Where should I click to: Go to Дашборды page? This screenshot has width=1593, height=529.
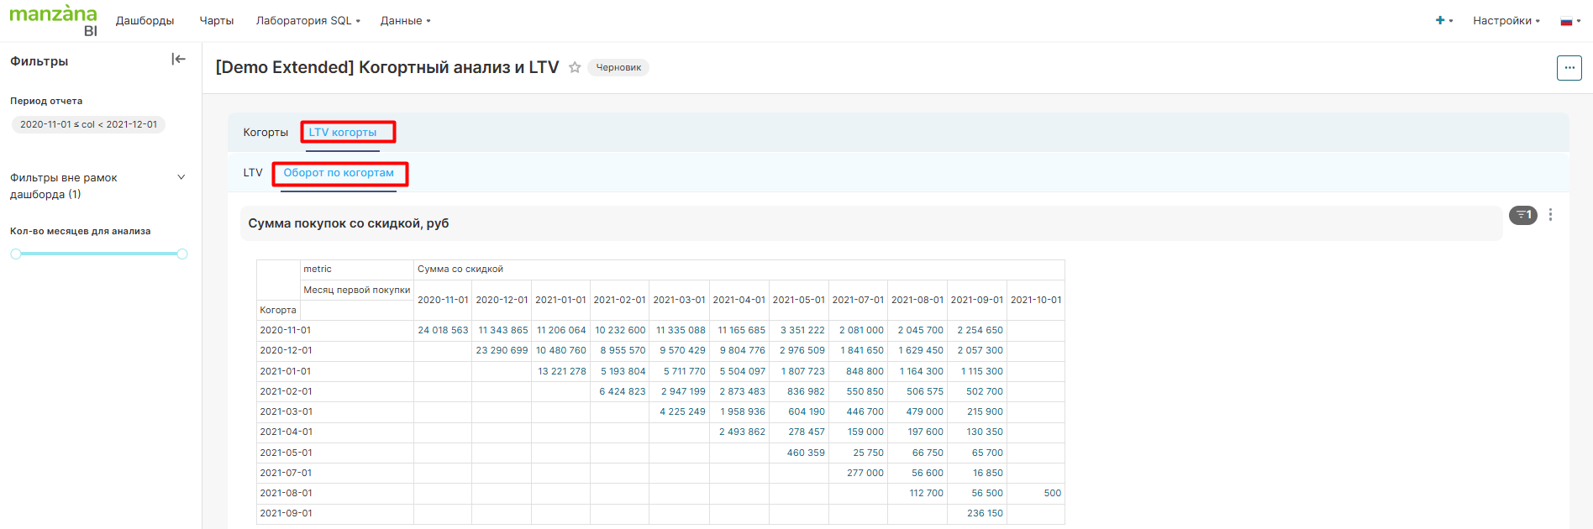145,20
